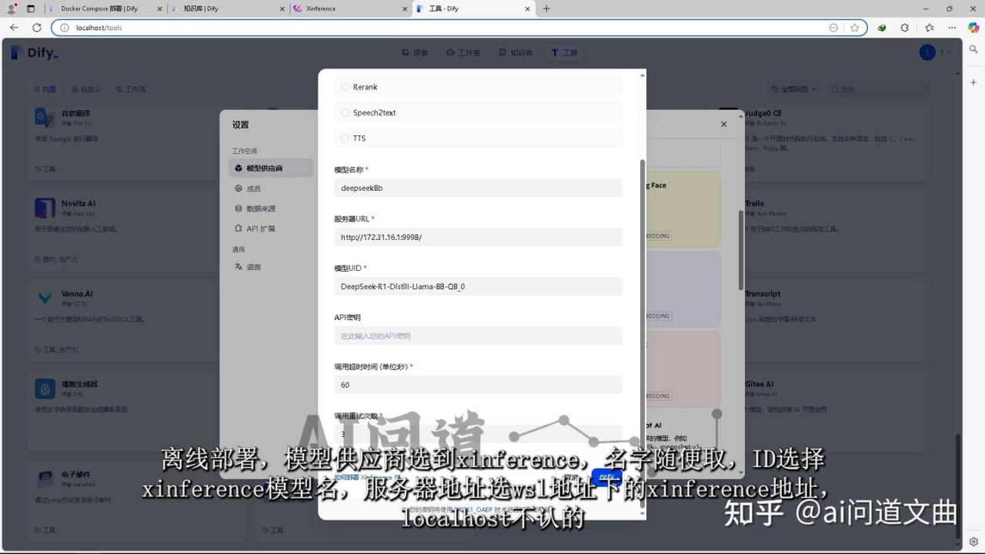The height and width of the screenshot is (554, 985).
Task: Click the tools search box
Action: [x=878, y=89]
